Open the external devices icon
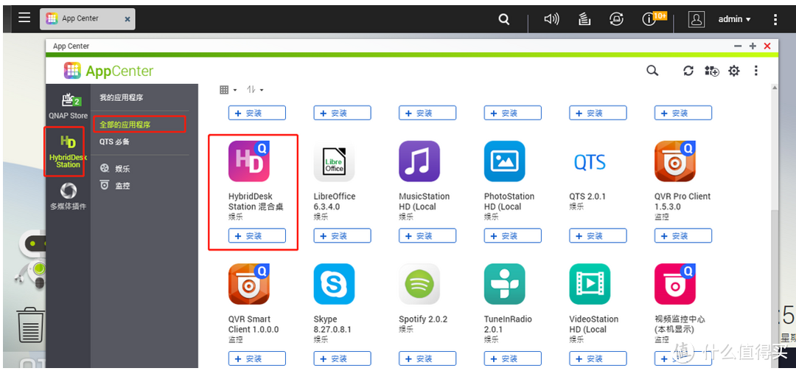This screenshot has width=796, height=371. pos(616,19)
